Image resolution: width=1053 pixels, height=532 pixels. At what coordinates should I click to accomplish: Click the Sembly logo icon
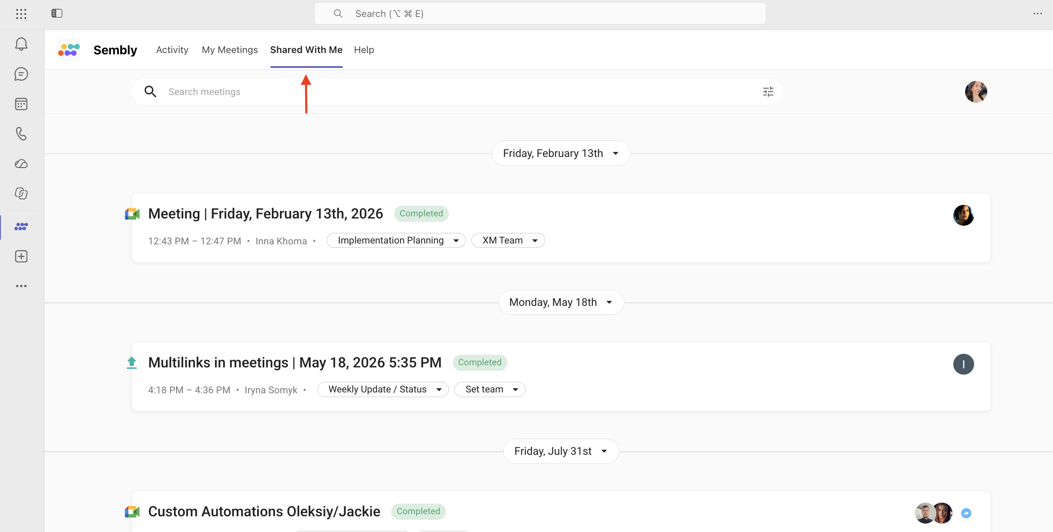[69, 50]
